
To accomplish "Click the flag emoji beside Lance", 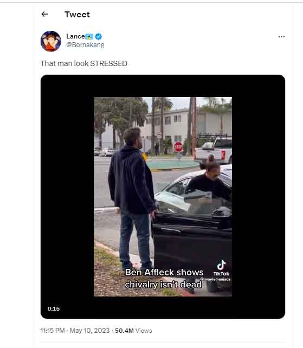I will pyautogui.click(x=89, y=37).
